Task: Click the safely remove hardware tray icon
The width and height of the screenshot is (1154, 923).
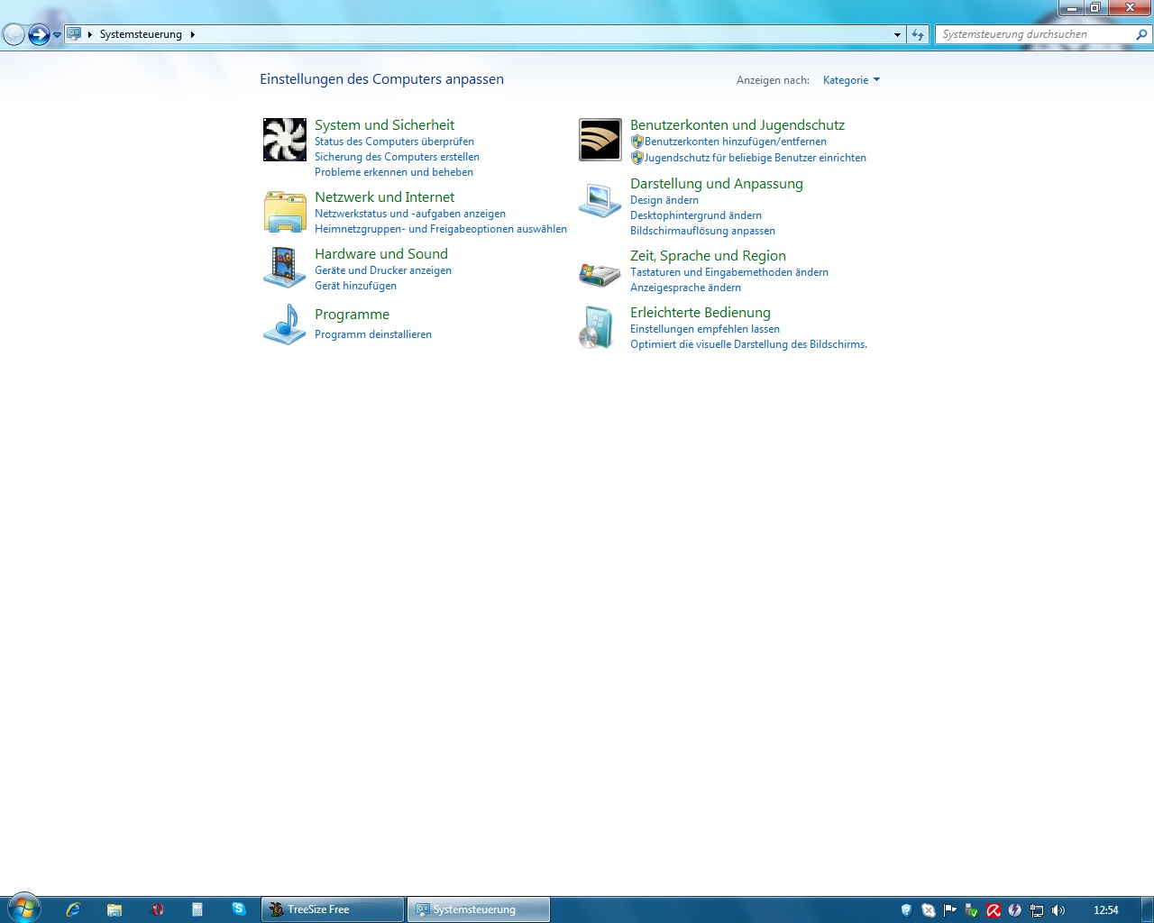Action: click(x=972, y=910)
